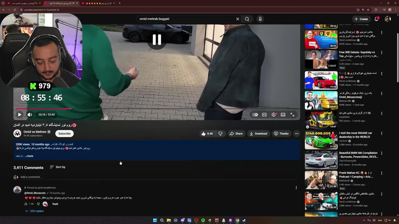Open options for Free Will Debate video

pyautogui.click(x=382, y=53)
